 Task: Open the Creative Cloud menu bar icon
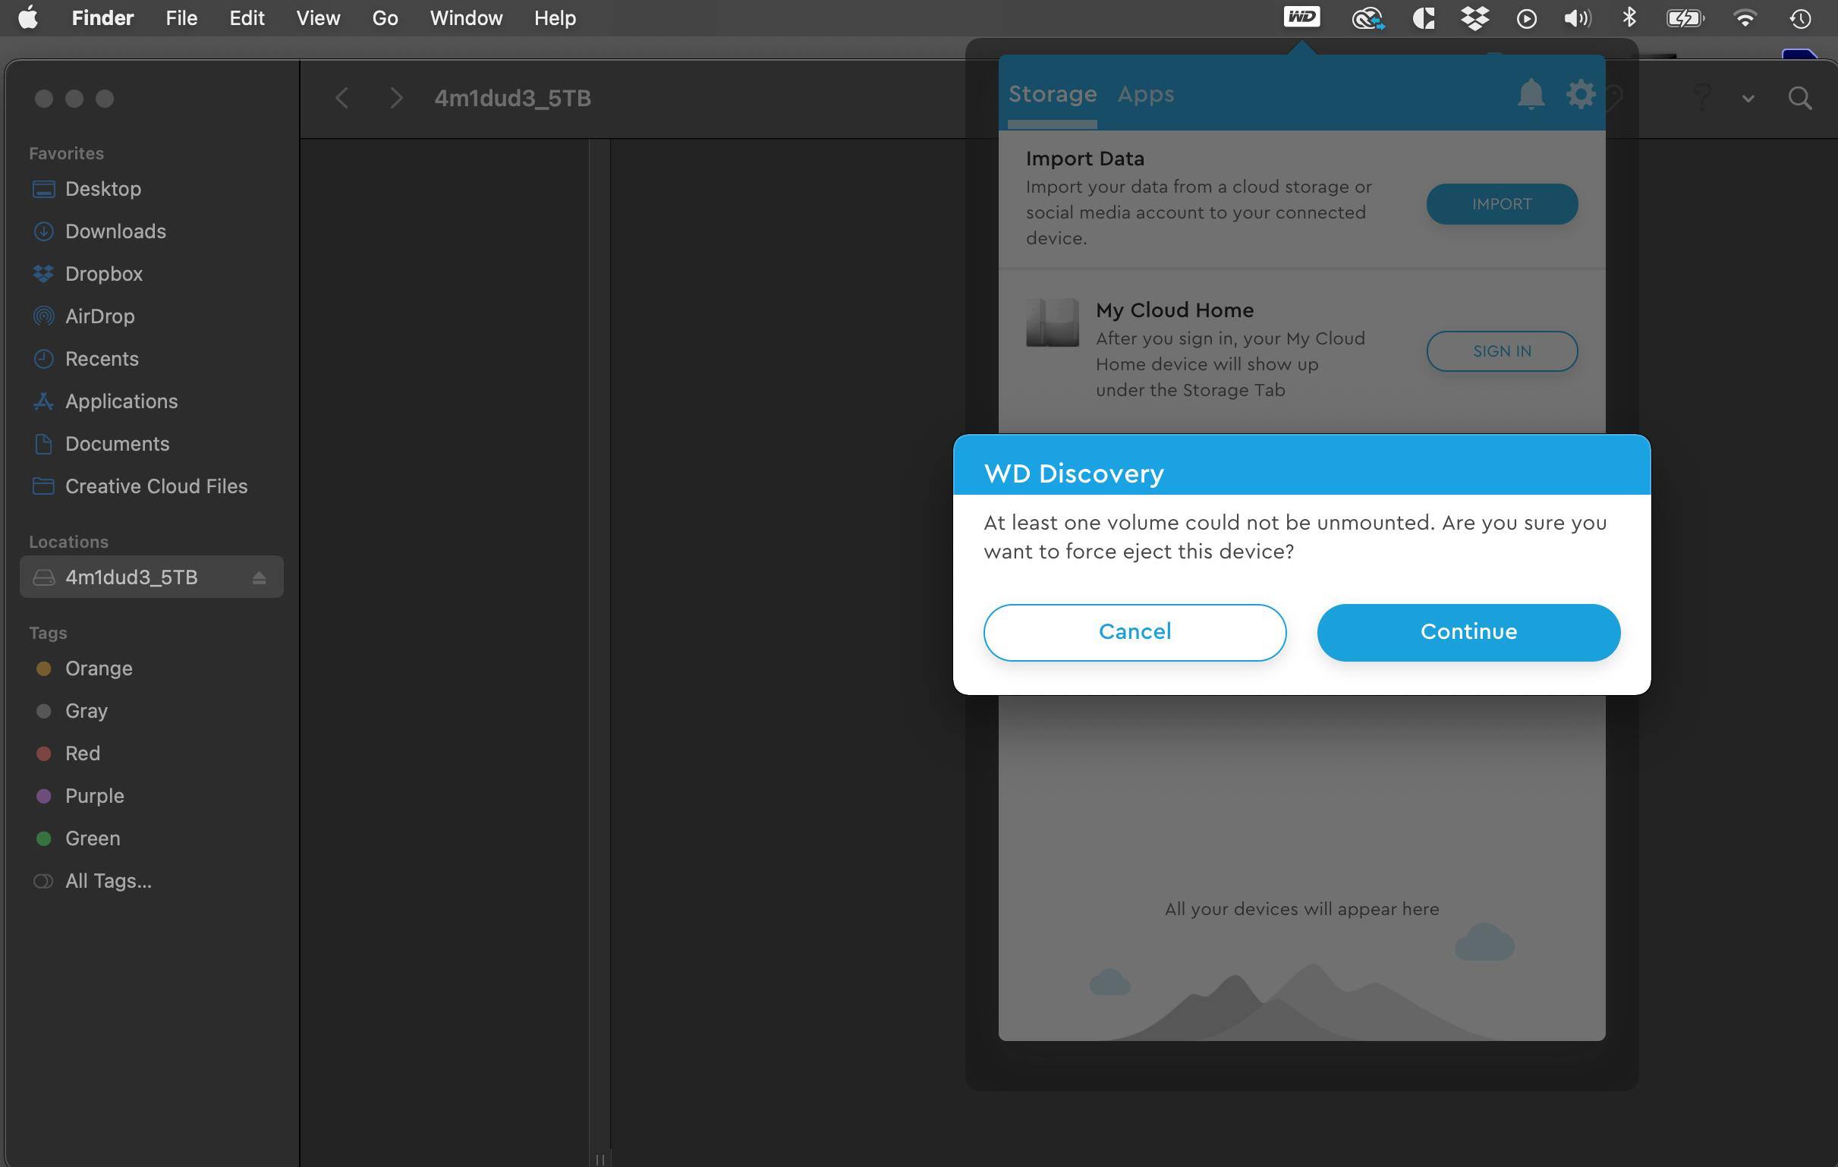1366,17
